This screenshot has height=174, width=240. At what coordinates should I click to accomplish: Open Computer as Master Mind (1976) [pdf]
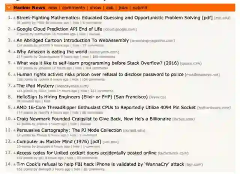point(59,141)
